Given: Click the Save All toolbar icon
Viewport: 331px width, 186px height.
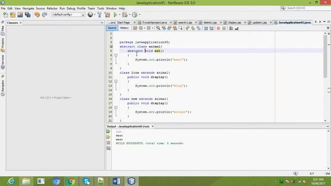Looking at the screenshot, I should (x=27, y=14).
